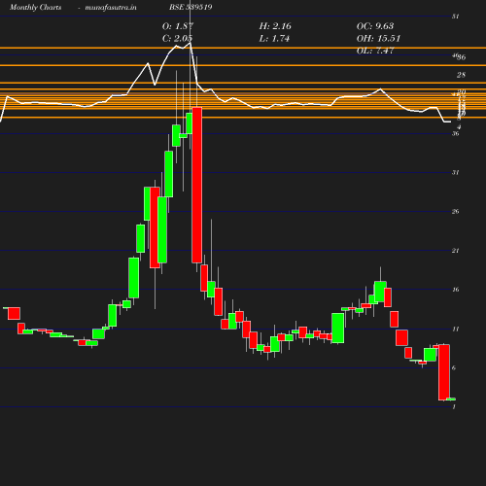The image size is (486, 486).
Task: Click the "OH: 15.51" readout
Action: point(378,39)
